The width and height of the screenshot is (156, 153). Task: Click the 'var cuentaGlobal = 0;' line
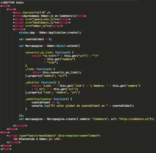[x=35, y=39]
